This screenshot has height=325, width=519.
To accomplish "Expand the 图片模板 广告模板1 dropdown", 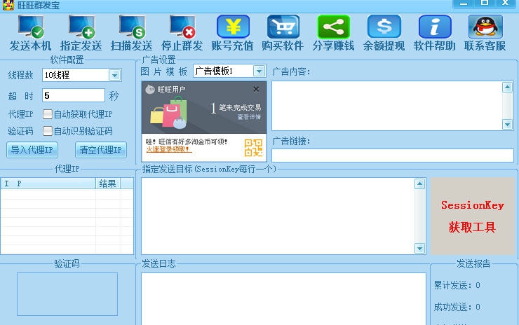I will pos(259,71).
